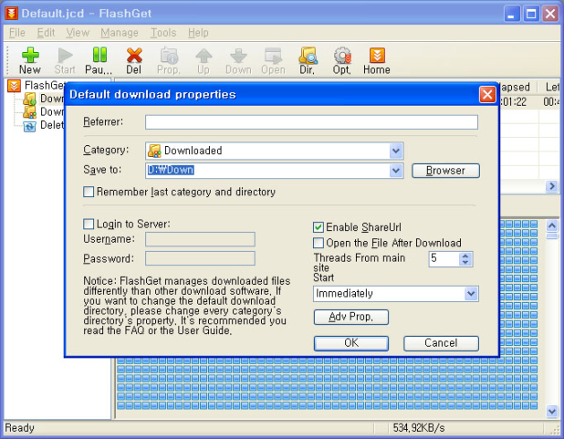Click the Prop. toolbar icon
This screenshot has width=564, height=439.
tap(169, 60)
